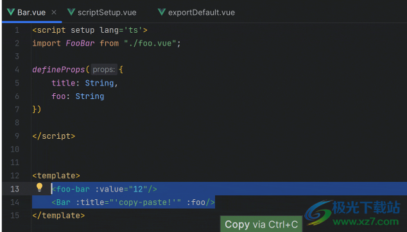Click the 'copy-paste!' string on line 14
Viewport: 407px width, 232px height.
145,202
